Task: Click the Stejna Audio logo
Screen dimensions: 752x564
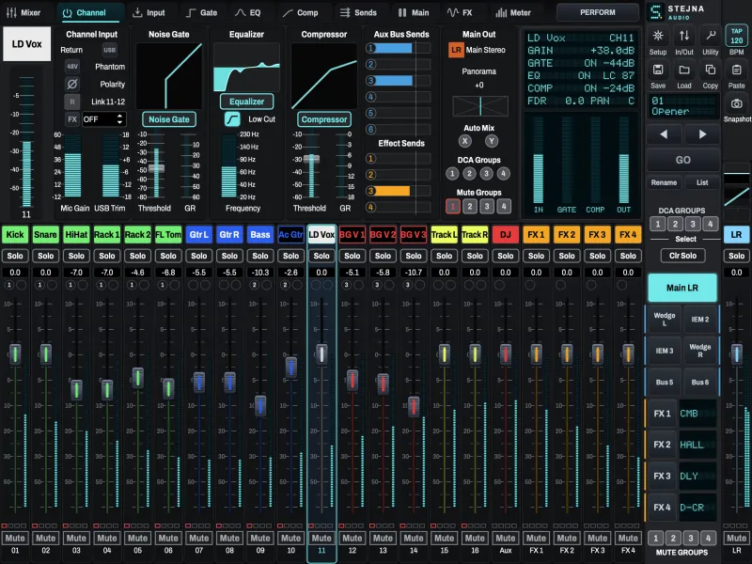Action: tap(675, 12)
